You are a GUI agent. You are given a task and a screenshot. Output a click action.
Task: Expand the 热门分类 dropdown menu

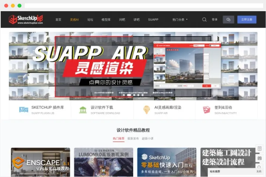pyautogui.click(x=180, y=20)
